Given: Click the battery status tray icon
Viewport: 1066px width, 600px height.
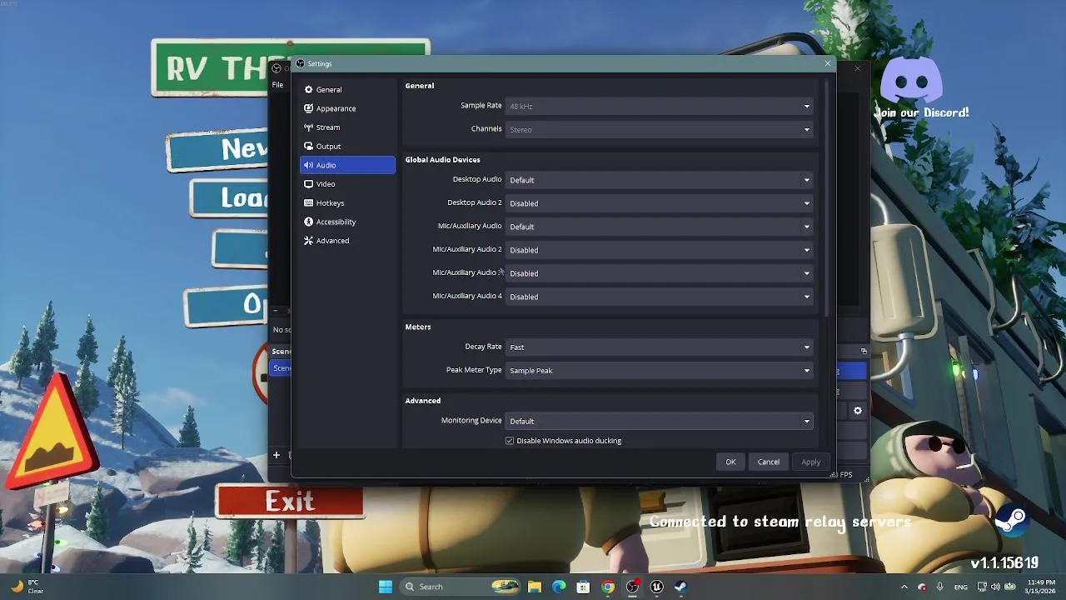Looking at the screenshot, I should tap(1009, 587).
